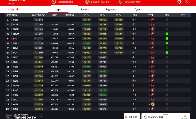This screenshot has height=119, width=196.
Task: Click the soft tyre icon for VER
Action: 153,20
